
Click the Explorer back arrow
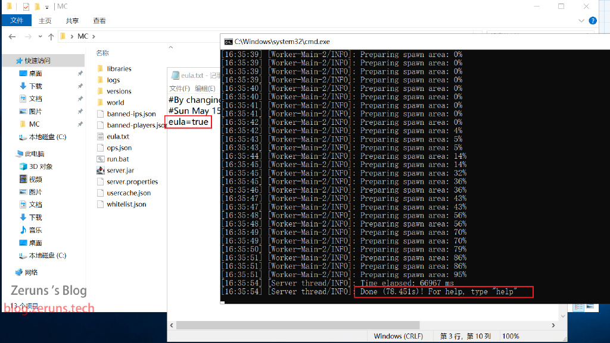12,36
